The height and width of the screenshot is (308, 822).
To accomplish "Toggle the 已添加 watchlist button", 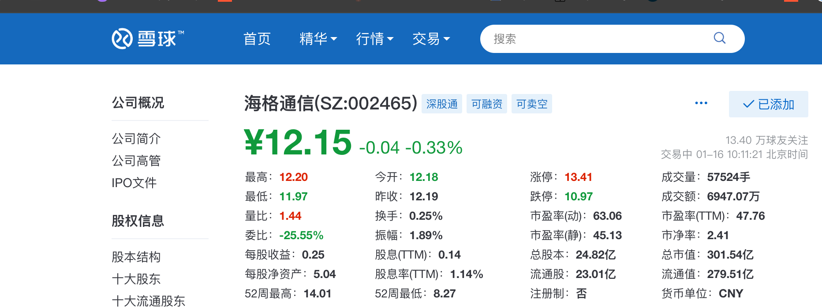I will tap(768, 104).
